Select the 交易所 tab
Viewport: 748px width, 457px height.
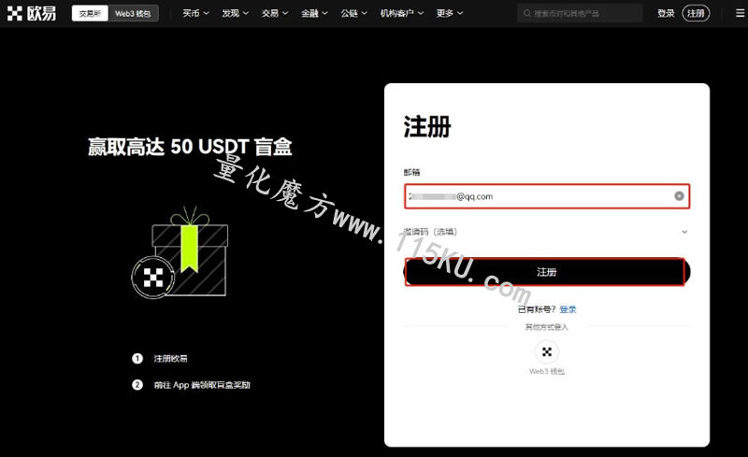[90, 13]
